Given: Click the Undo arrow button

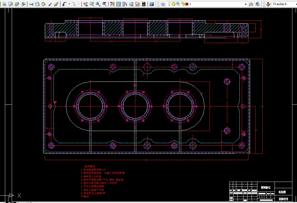Looking at the screenshot, I should (64, 4).
